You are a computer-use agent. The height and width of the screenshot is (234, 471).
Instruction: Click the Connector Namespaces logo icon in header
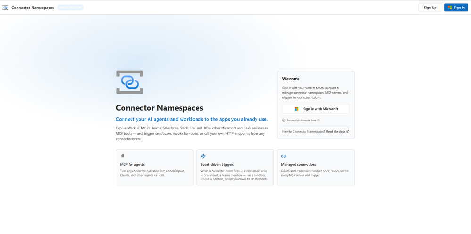[x=5, y=8]
